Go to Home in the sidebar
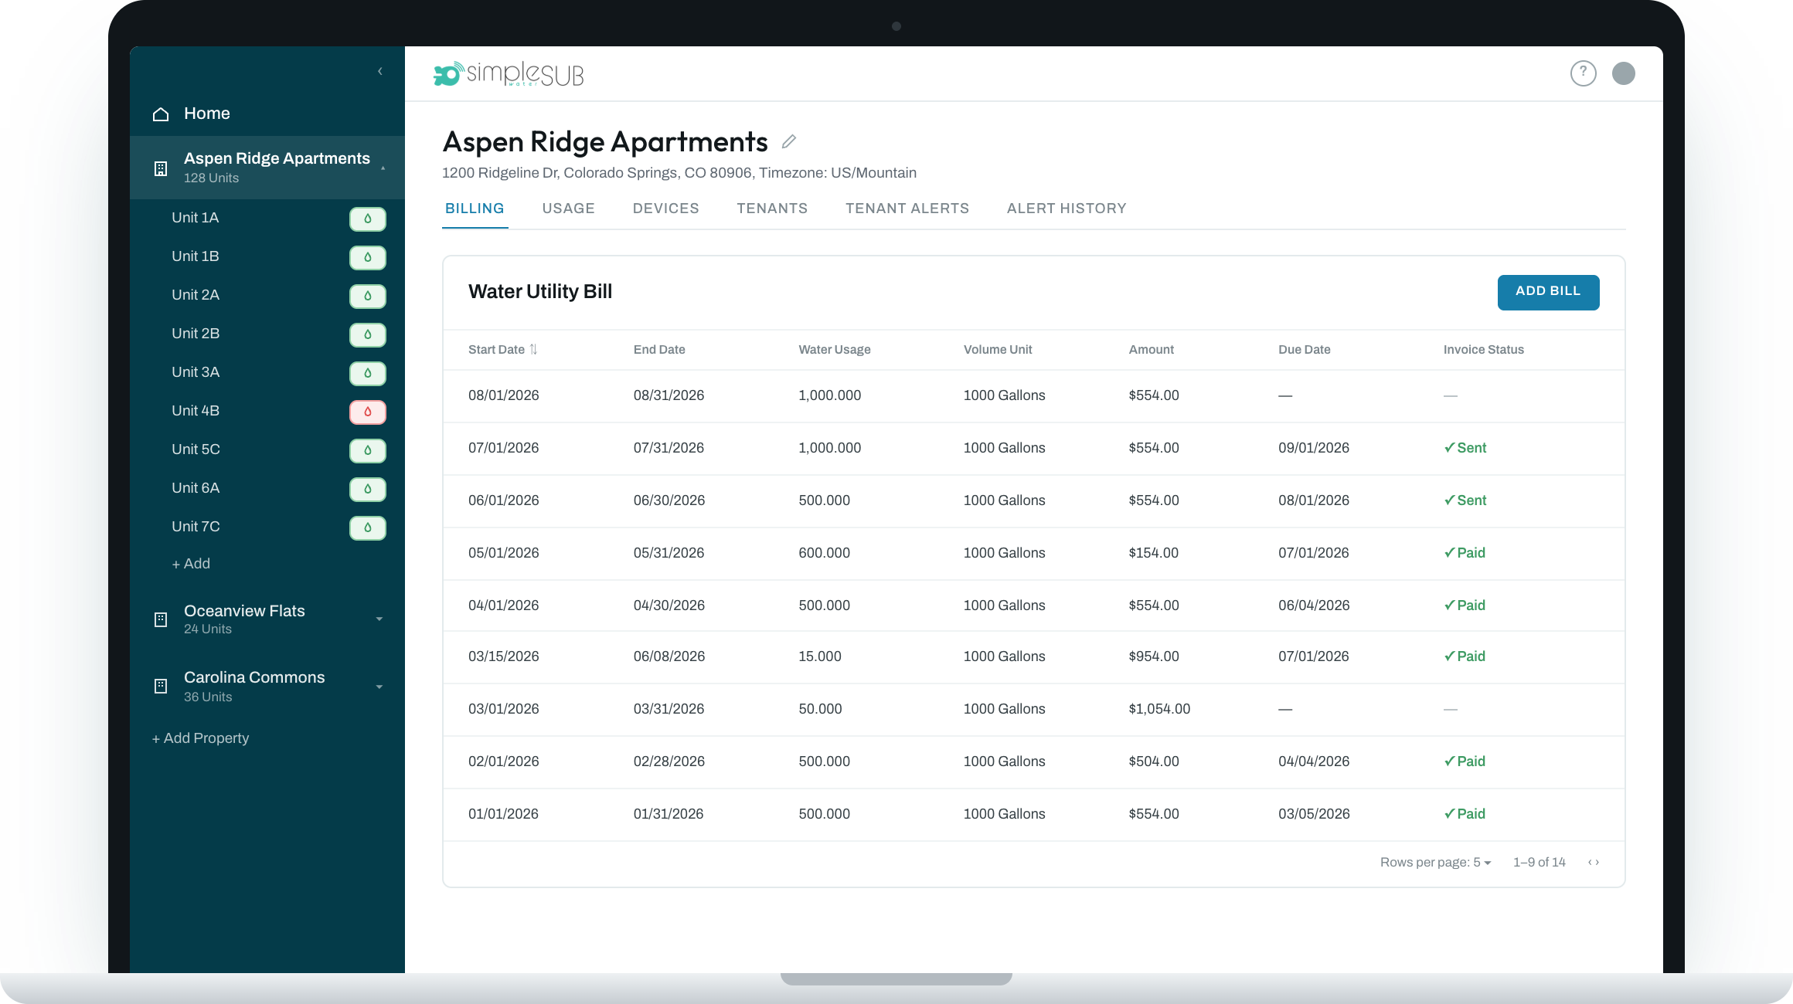The image size is (1793, 1004). [206, 114]
